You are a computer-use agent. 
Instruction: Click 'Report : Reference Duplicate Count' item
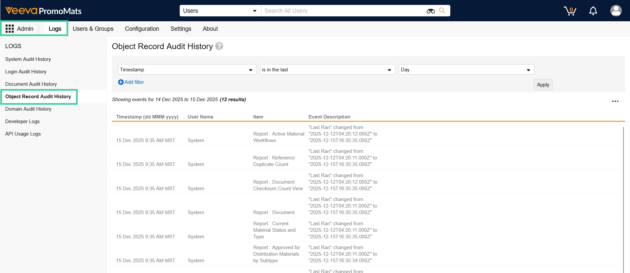[274, 161]
